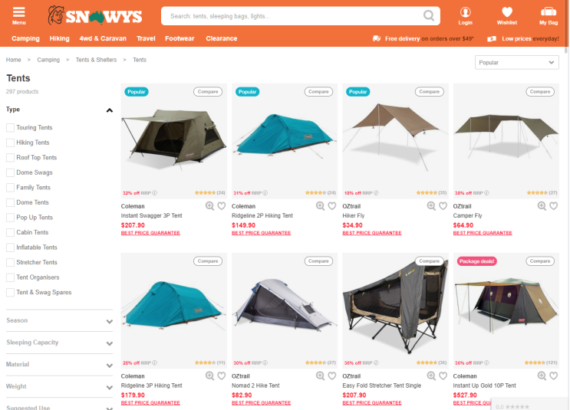This screenshot has width=570, height=410.
Task: Open the Clearance menu item
Action: pyautogui.click(x=222, y=38)
